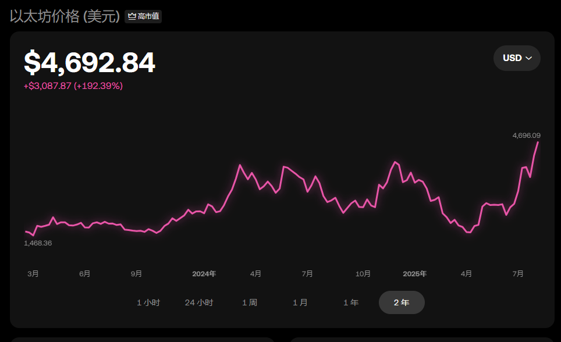Switch chart to 24 小时 range

pyautogui.click(x=199, y=302)
